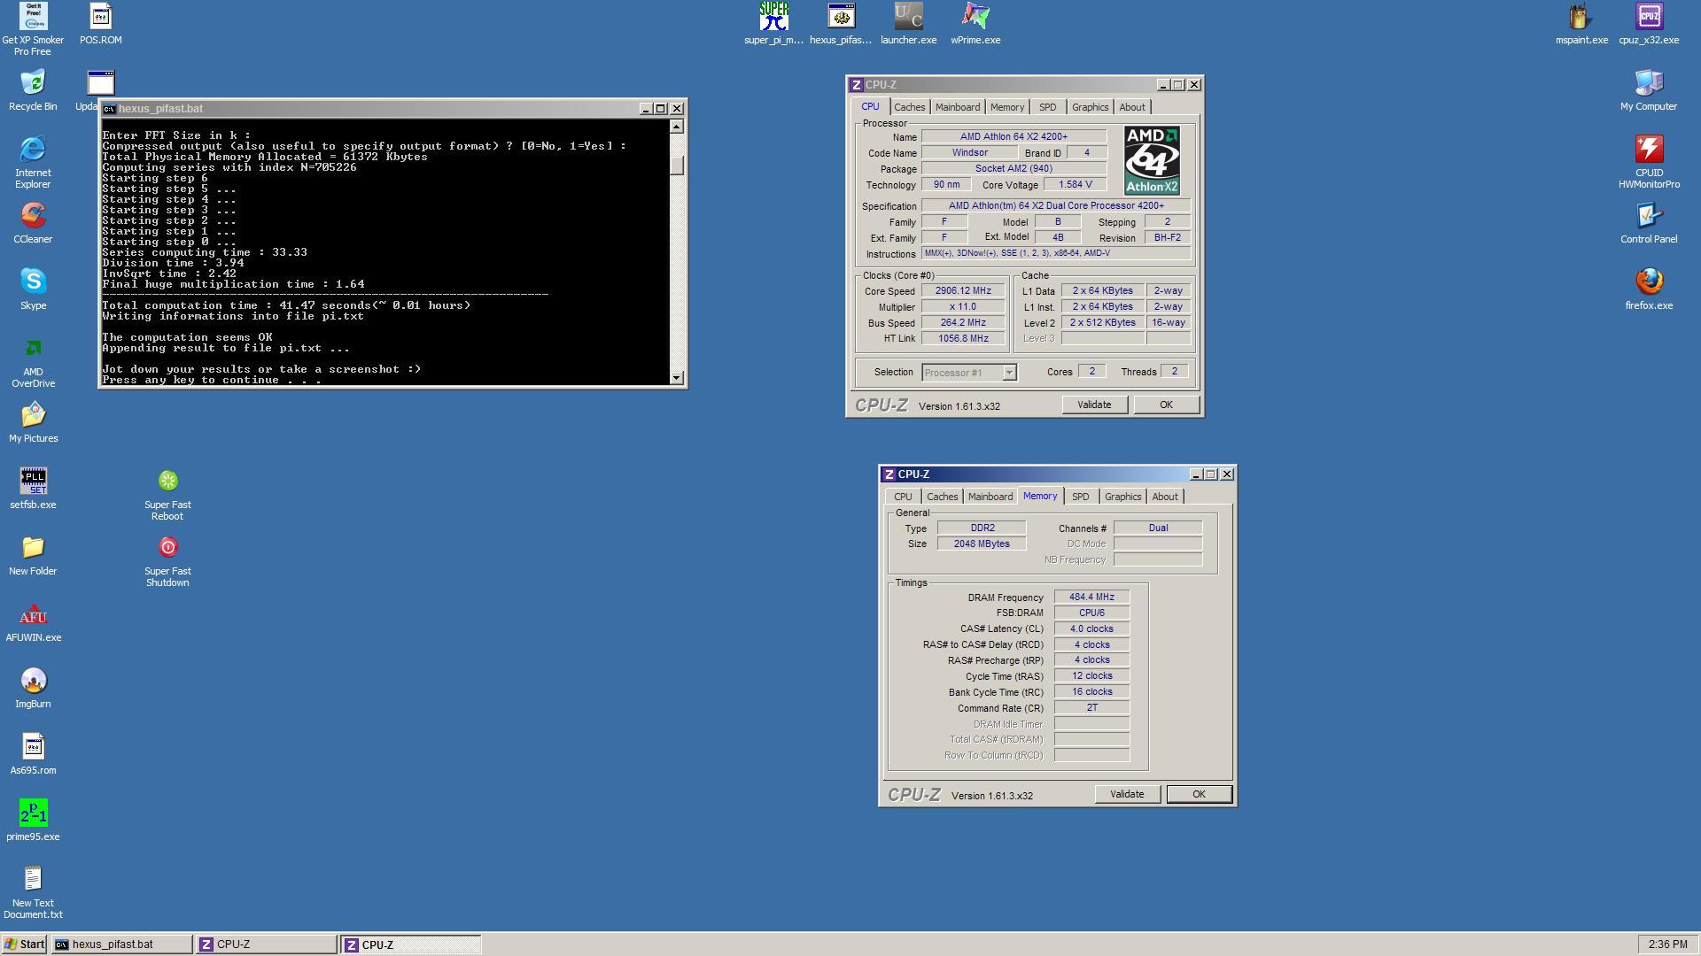Select POS.ROM file icon on desktop
The image size is (1701, 956).
[100, 24]
